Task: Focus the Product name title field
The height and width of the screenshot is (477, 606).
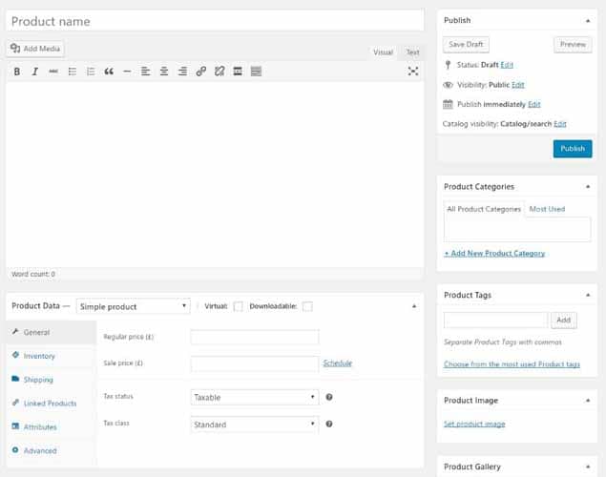Action: click(x=216, y=21)
